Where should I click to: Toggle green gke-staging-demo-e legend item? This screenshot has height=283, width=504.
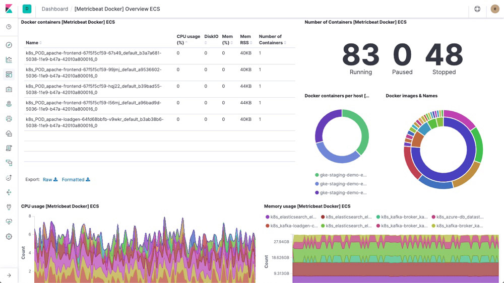341,175
